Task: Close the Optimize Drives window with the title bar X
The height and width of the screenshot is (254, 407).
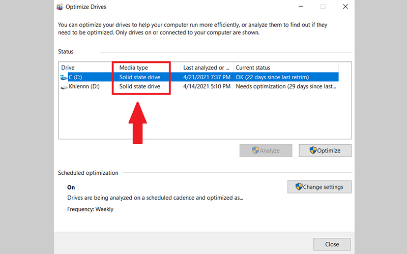Action: 345,7
